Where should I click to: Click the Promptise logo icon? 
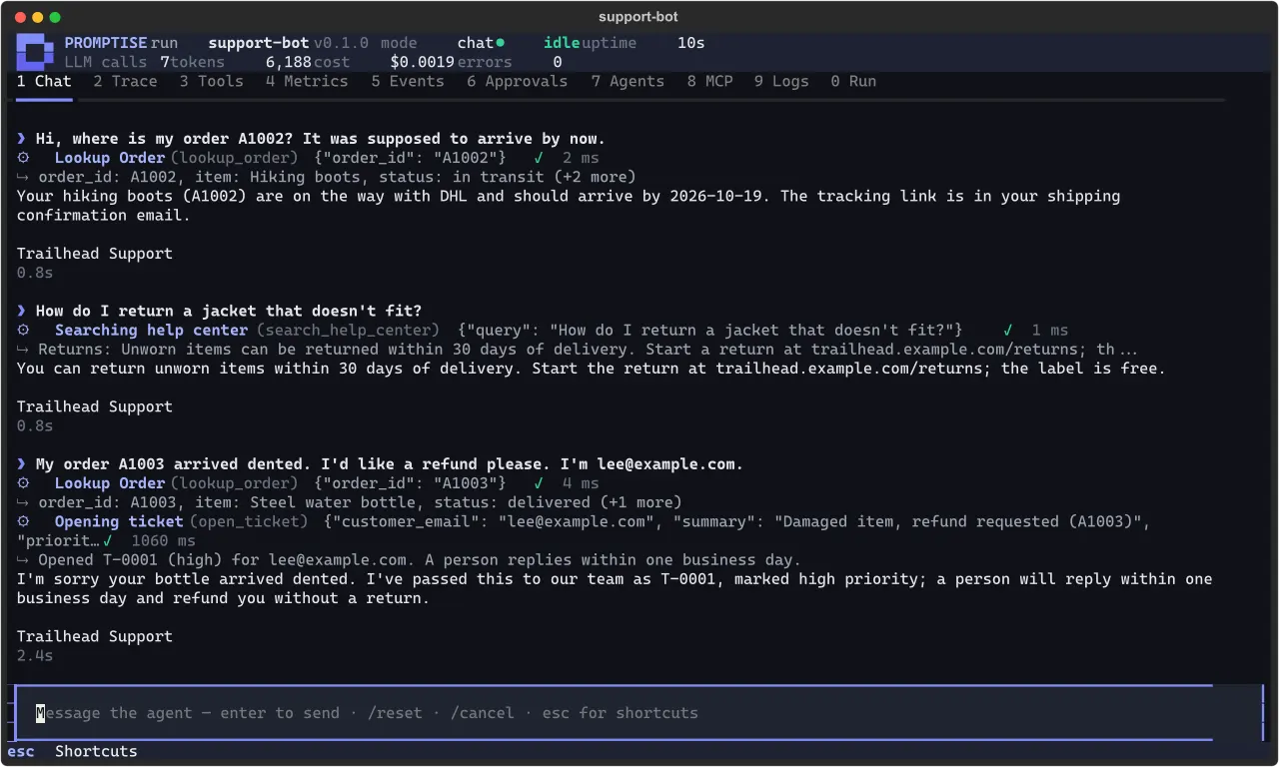35,52
